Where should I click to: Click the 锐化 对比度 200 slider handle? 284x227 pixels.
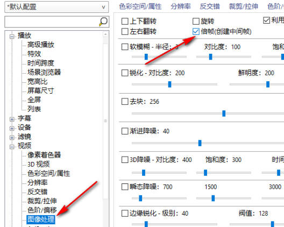(169, 84)
